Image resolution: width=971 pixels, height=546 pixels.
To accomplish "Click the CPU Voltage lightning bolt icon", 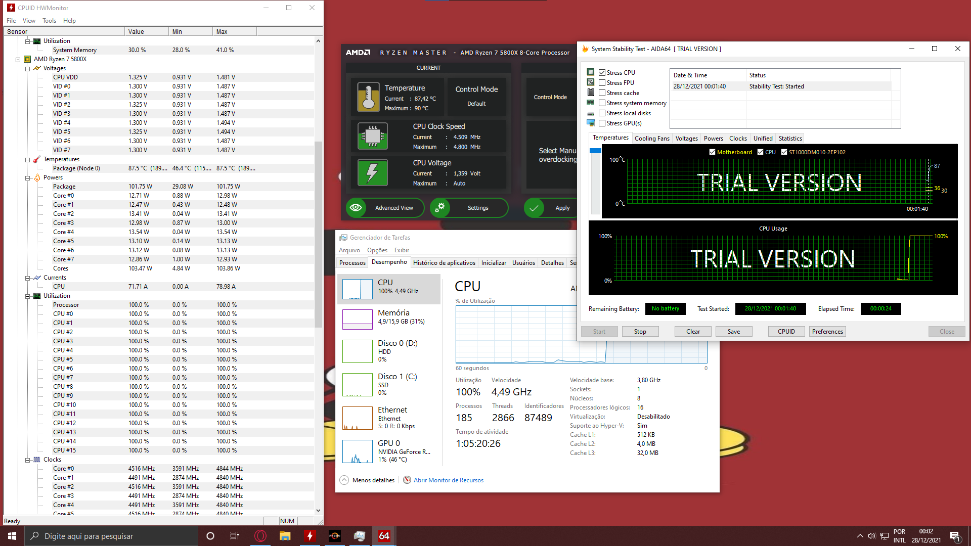I will (x=373, y=172).
